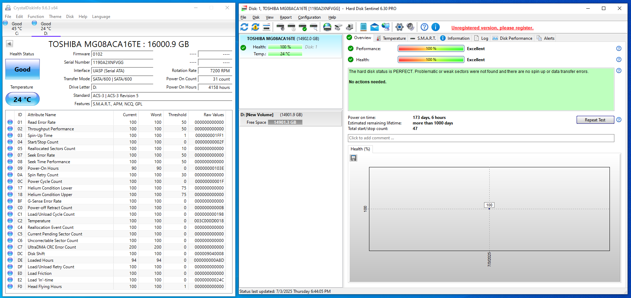Click the Free Space 14901.3 GB bar

(x=285, y=122)
